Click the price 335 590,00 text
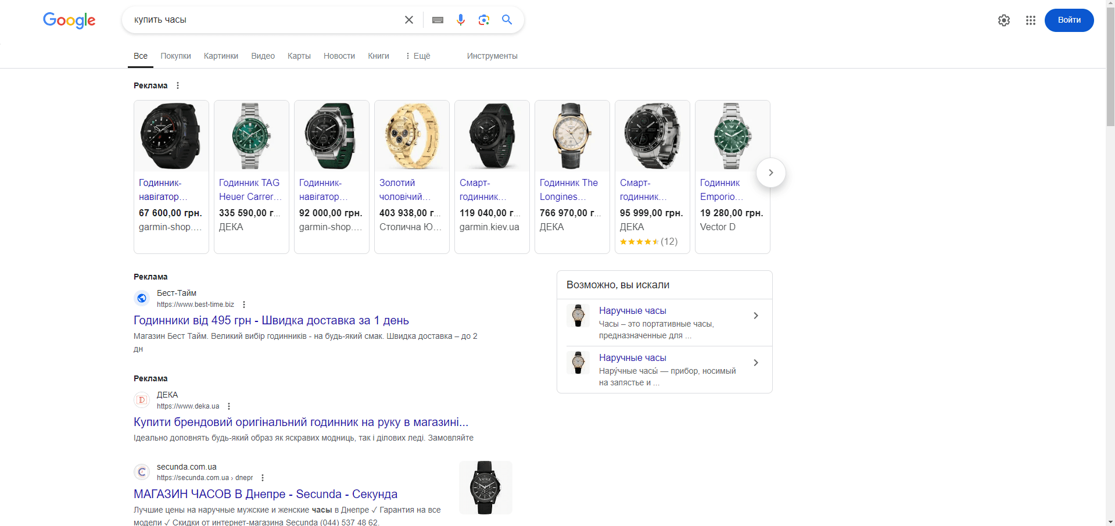The height and width of the screenshot is (526, 1115). coord(249,213)
